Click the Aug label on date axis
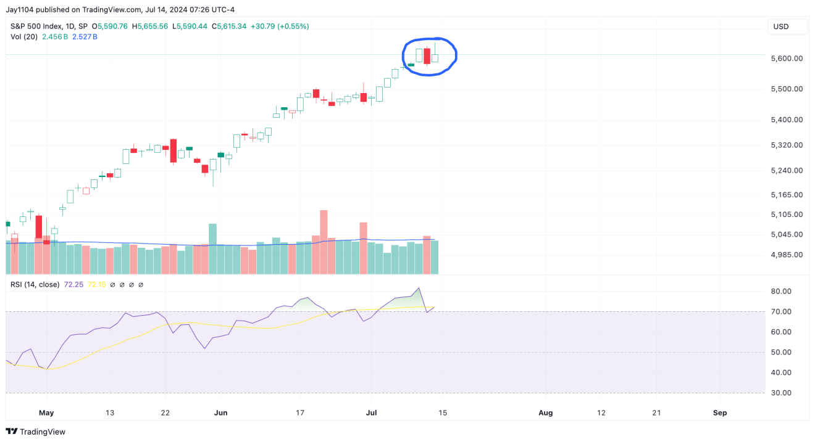The height and width of the screenshot is (442, 815). pyautogui.click(x=545, y=412)
